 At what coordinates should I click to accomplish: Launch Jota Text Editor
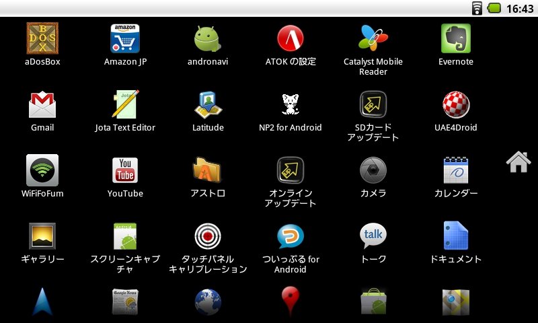tap(125, 104)
